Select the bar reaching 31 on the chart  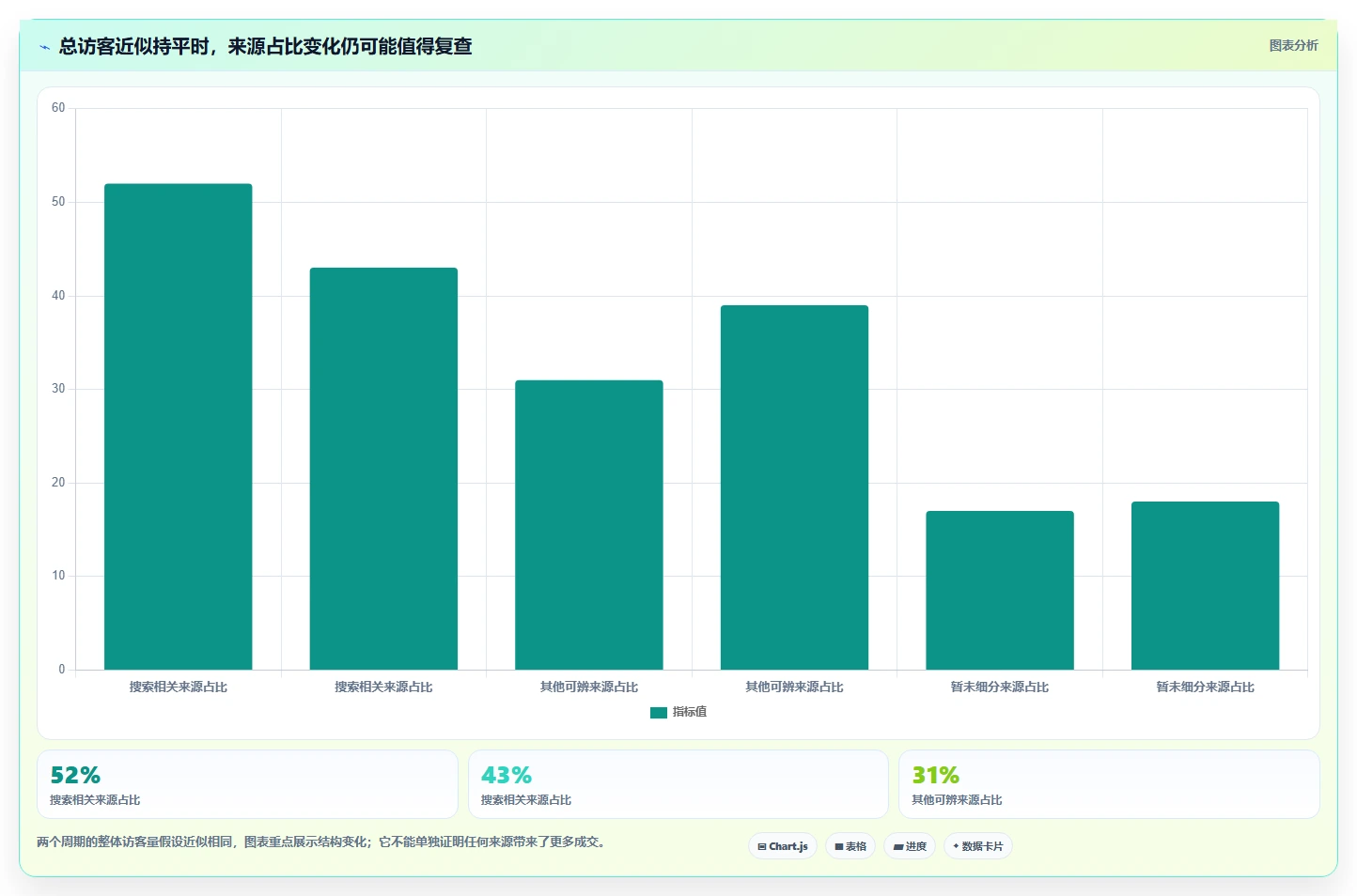[589, 525]
